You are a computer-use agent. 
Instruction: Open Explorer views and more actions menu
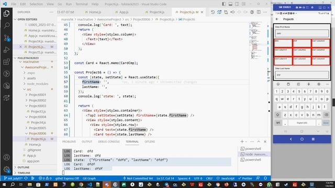pyautogui.click(x=51, y=12)
